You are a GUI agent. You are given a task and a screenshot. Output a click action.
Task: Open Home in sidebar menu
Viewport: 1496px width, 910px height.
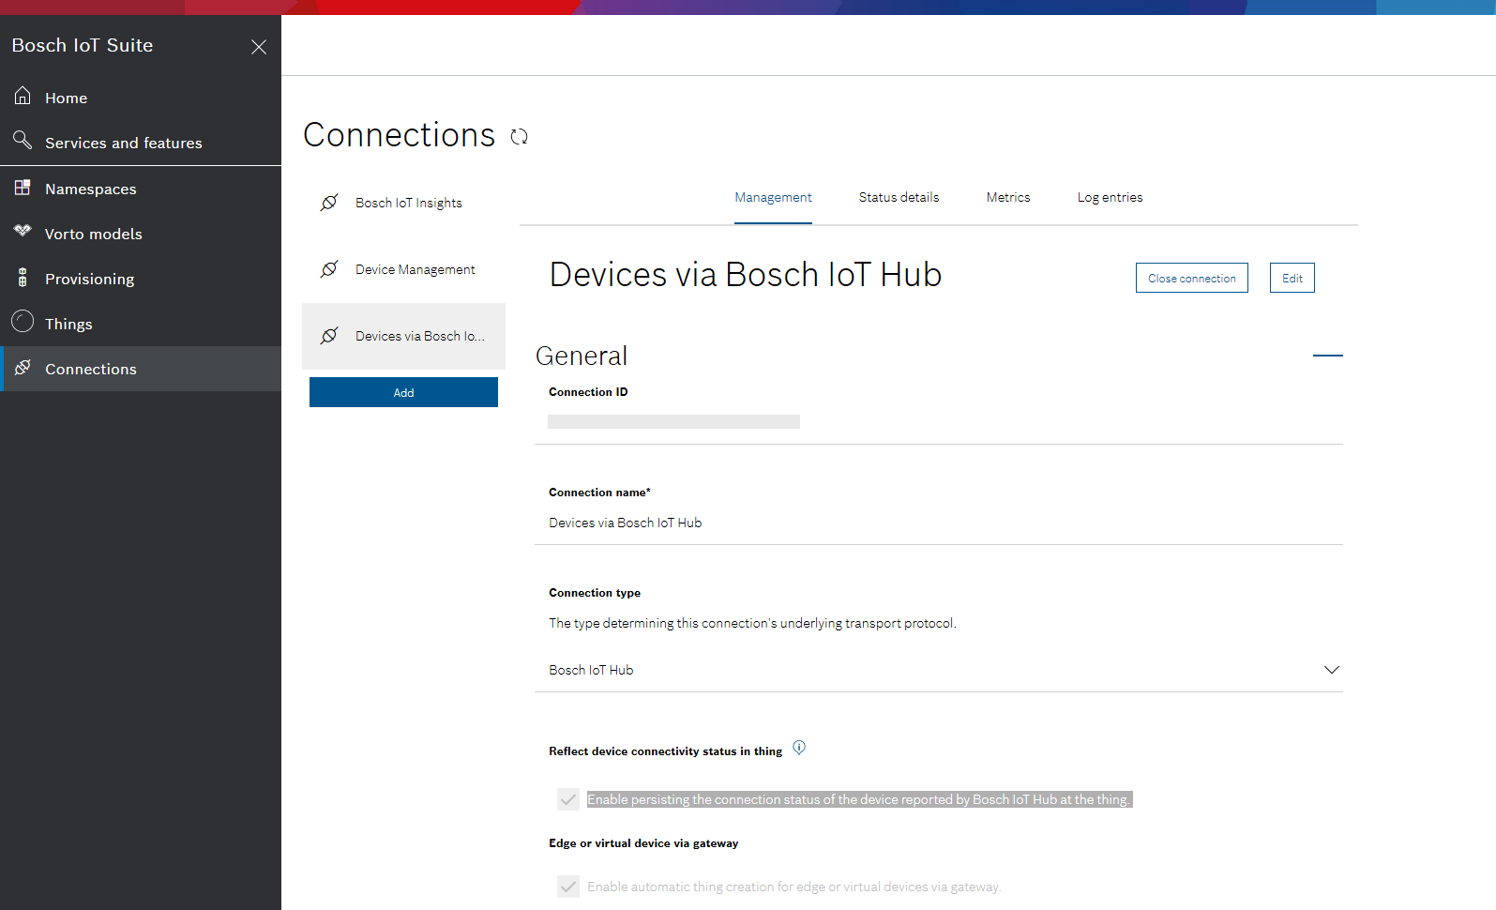pos(141,98)
